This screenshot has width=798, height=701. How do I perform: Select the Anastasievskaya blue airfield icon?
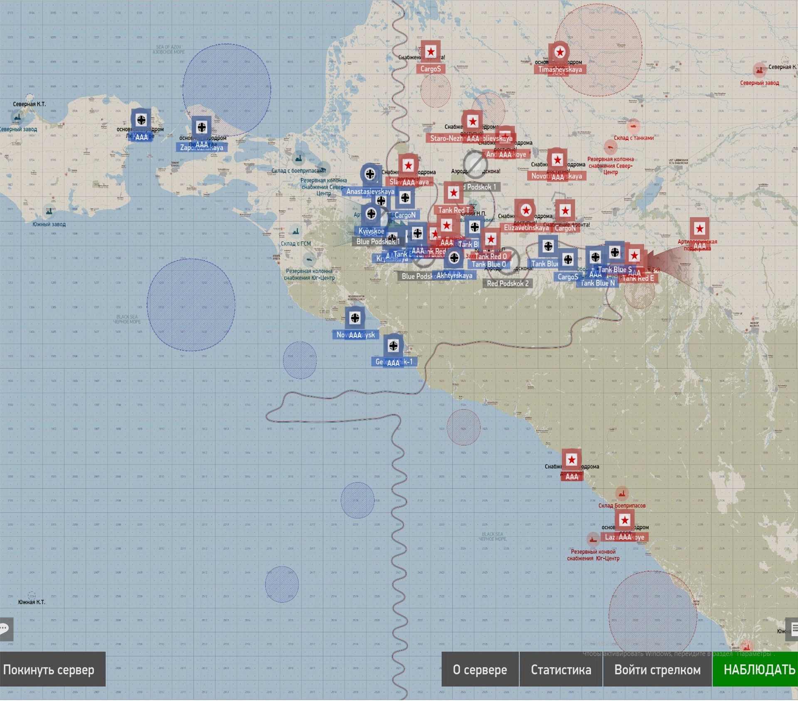(370, 174)
